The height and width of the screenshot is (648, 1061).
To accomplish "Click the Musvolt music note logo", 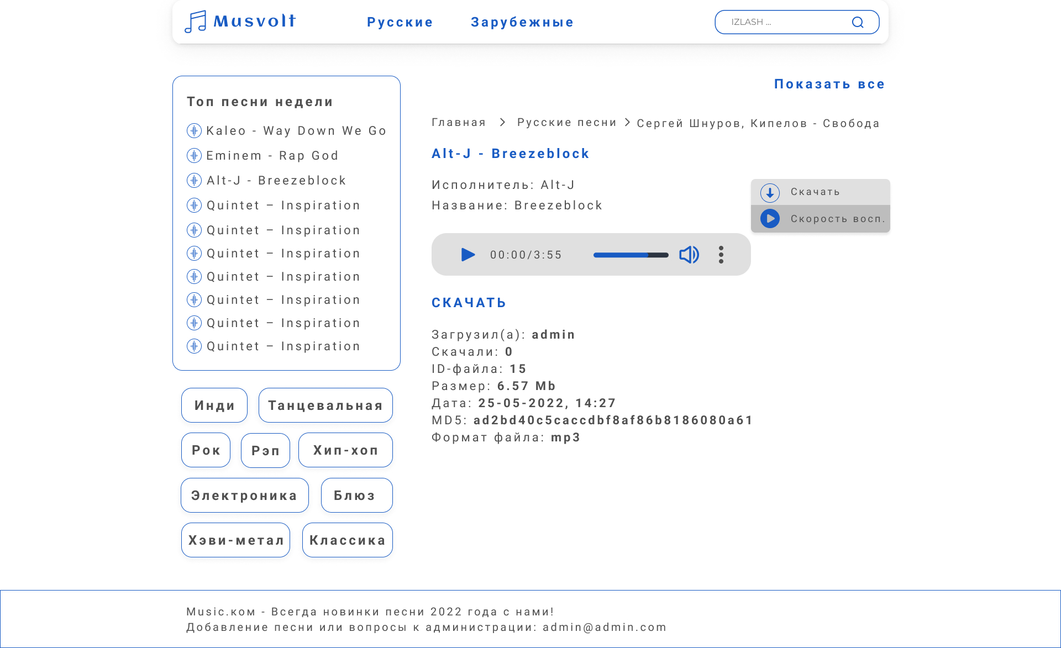I will 196,22.
